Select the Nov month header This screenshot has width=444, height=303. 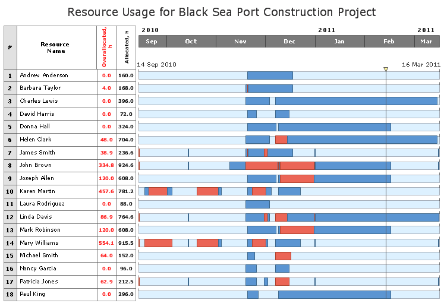tap(240, 42)
